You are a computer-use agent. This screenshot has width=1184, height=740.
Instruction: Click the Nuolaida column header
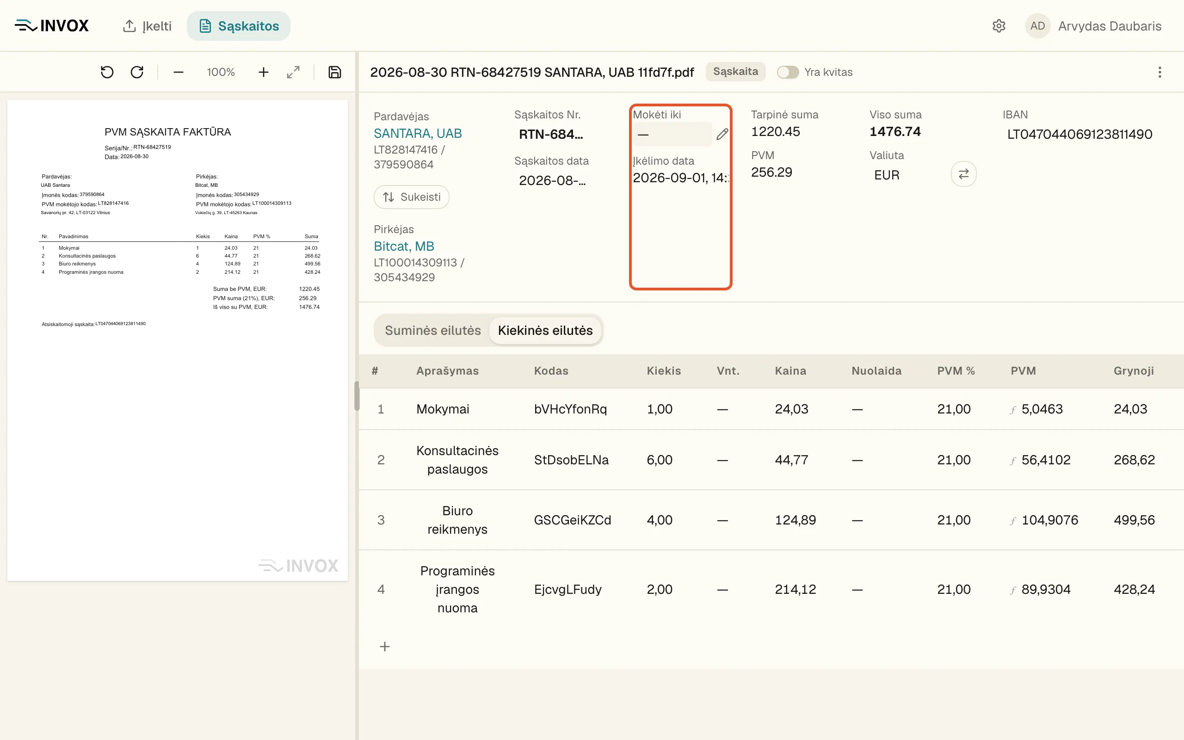876,371
